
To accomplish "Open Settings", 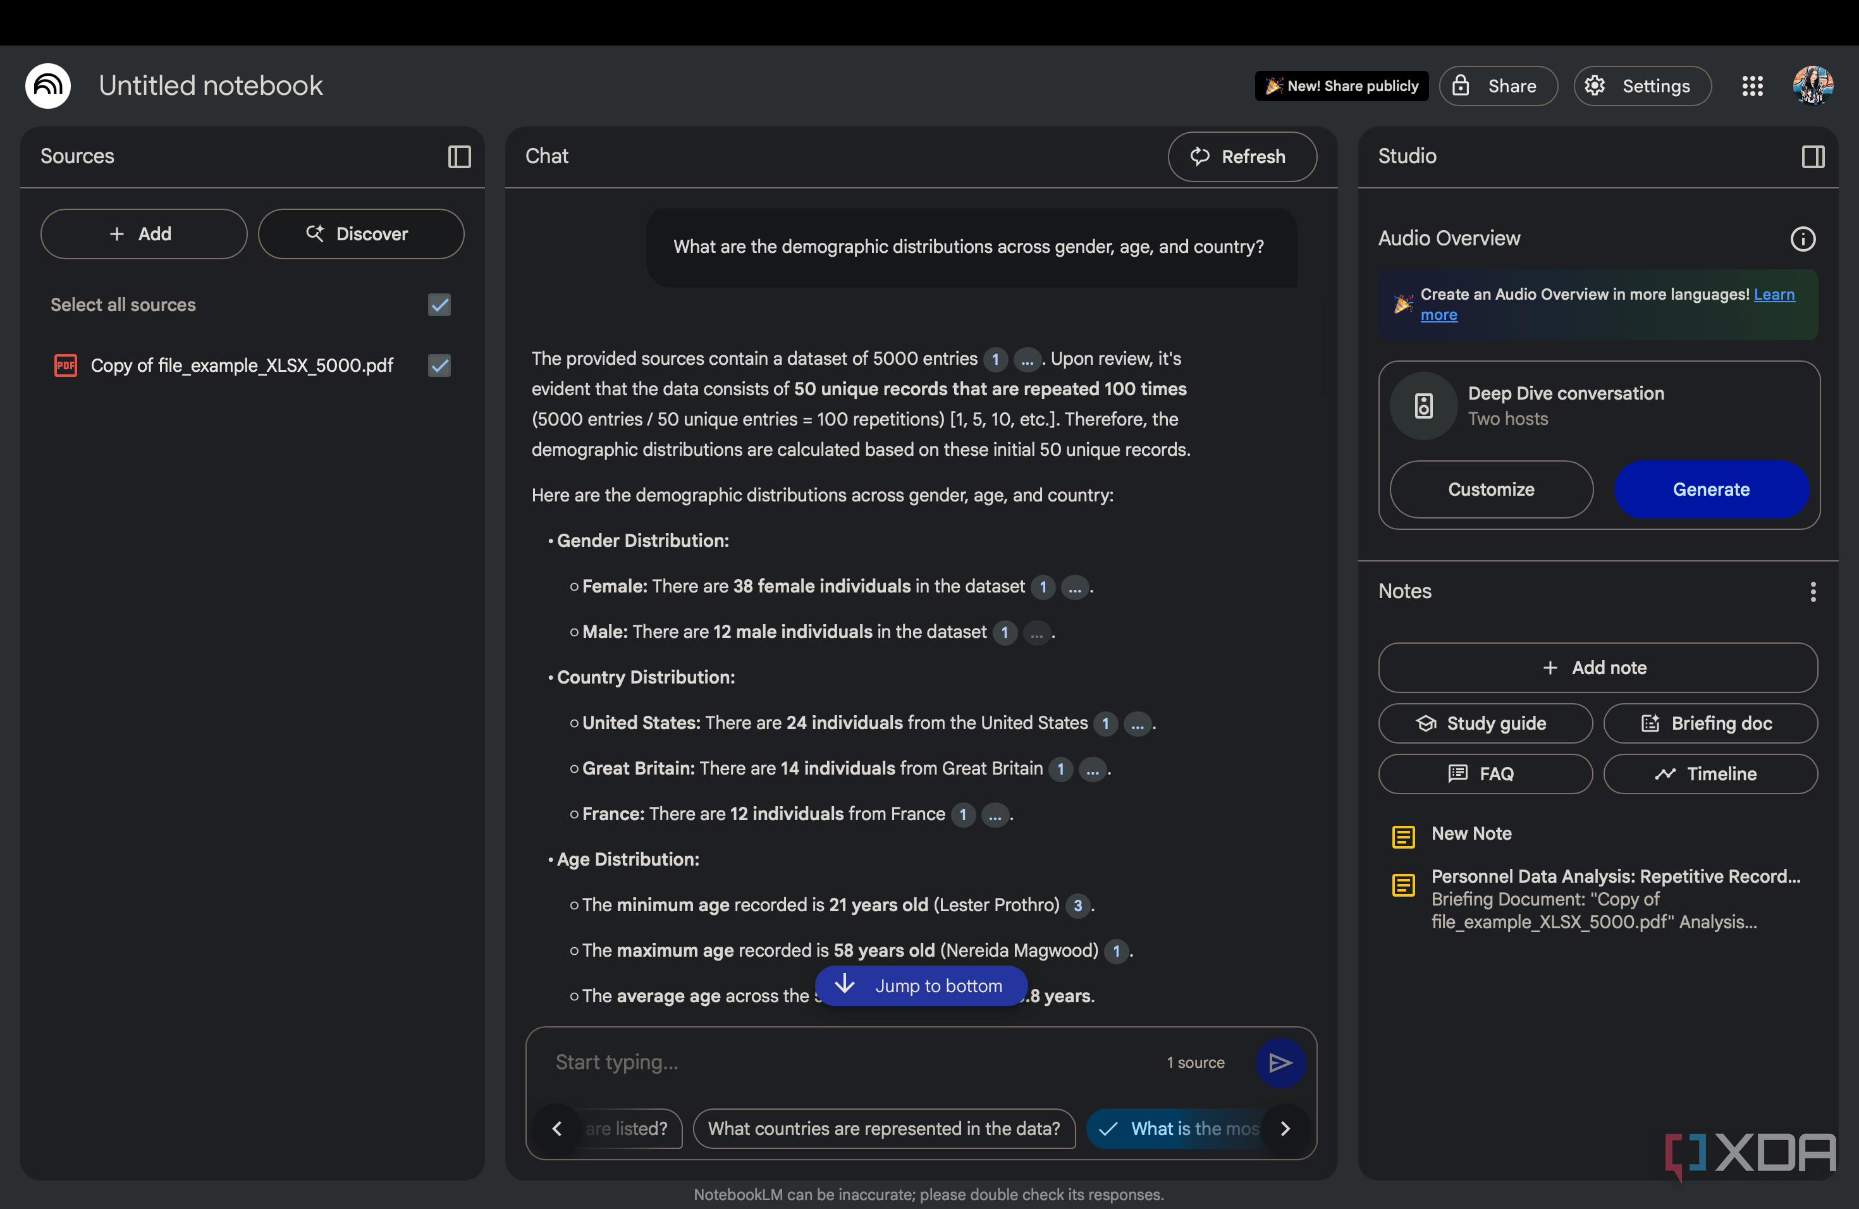I will click(x=1642, y=86).
